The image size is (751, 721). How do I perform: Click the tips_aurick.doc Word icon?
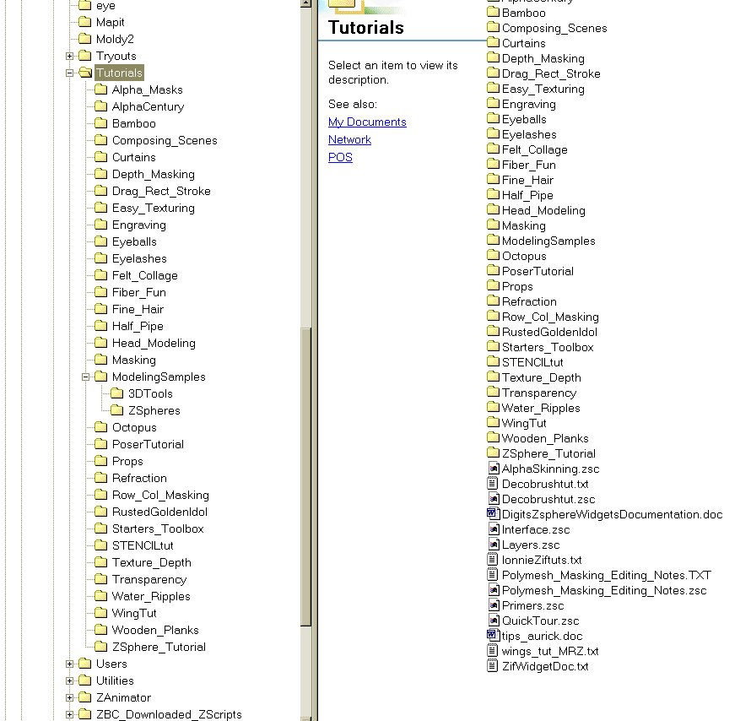[x=494, y=636]
